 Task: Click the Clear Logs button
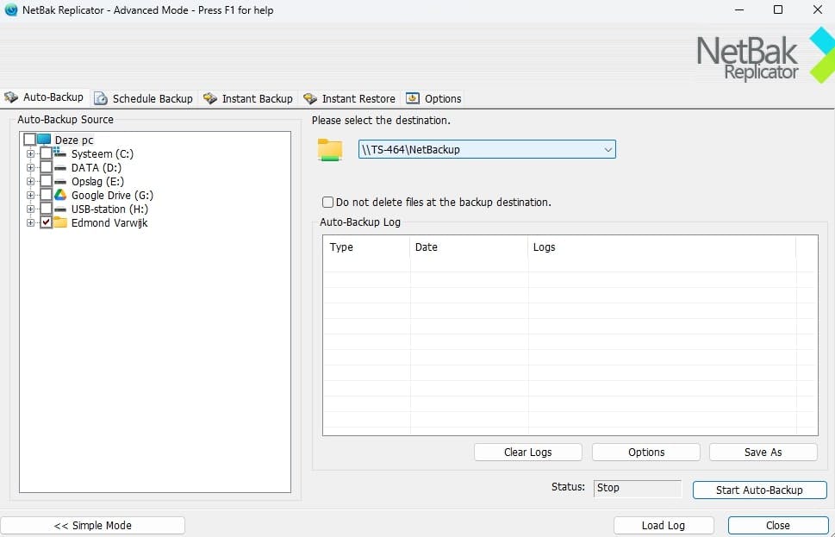527,452
